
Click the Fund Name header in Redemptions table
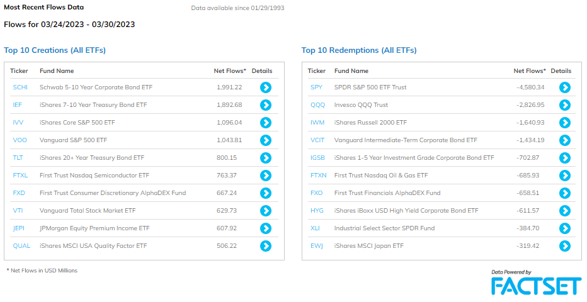coord(351,70)
